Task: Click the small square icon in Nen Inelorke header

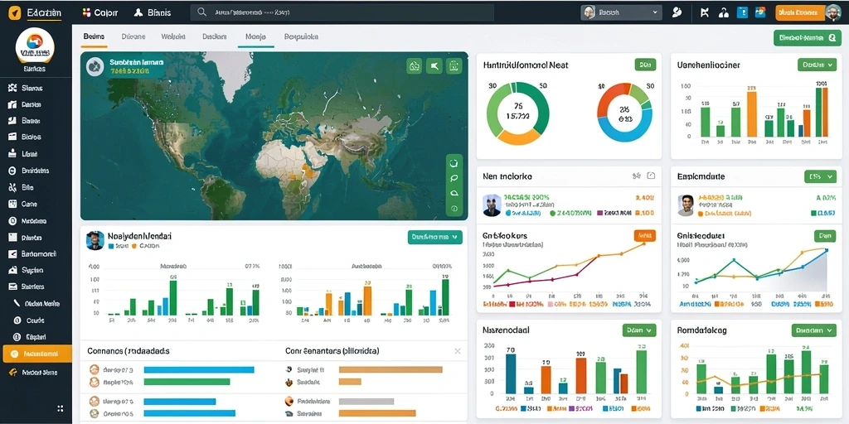Action: [651, 176]
